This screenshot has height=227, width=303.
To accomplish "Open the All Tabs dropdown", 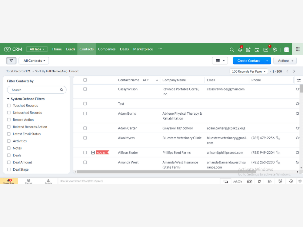I will pos(37,49).
